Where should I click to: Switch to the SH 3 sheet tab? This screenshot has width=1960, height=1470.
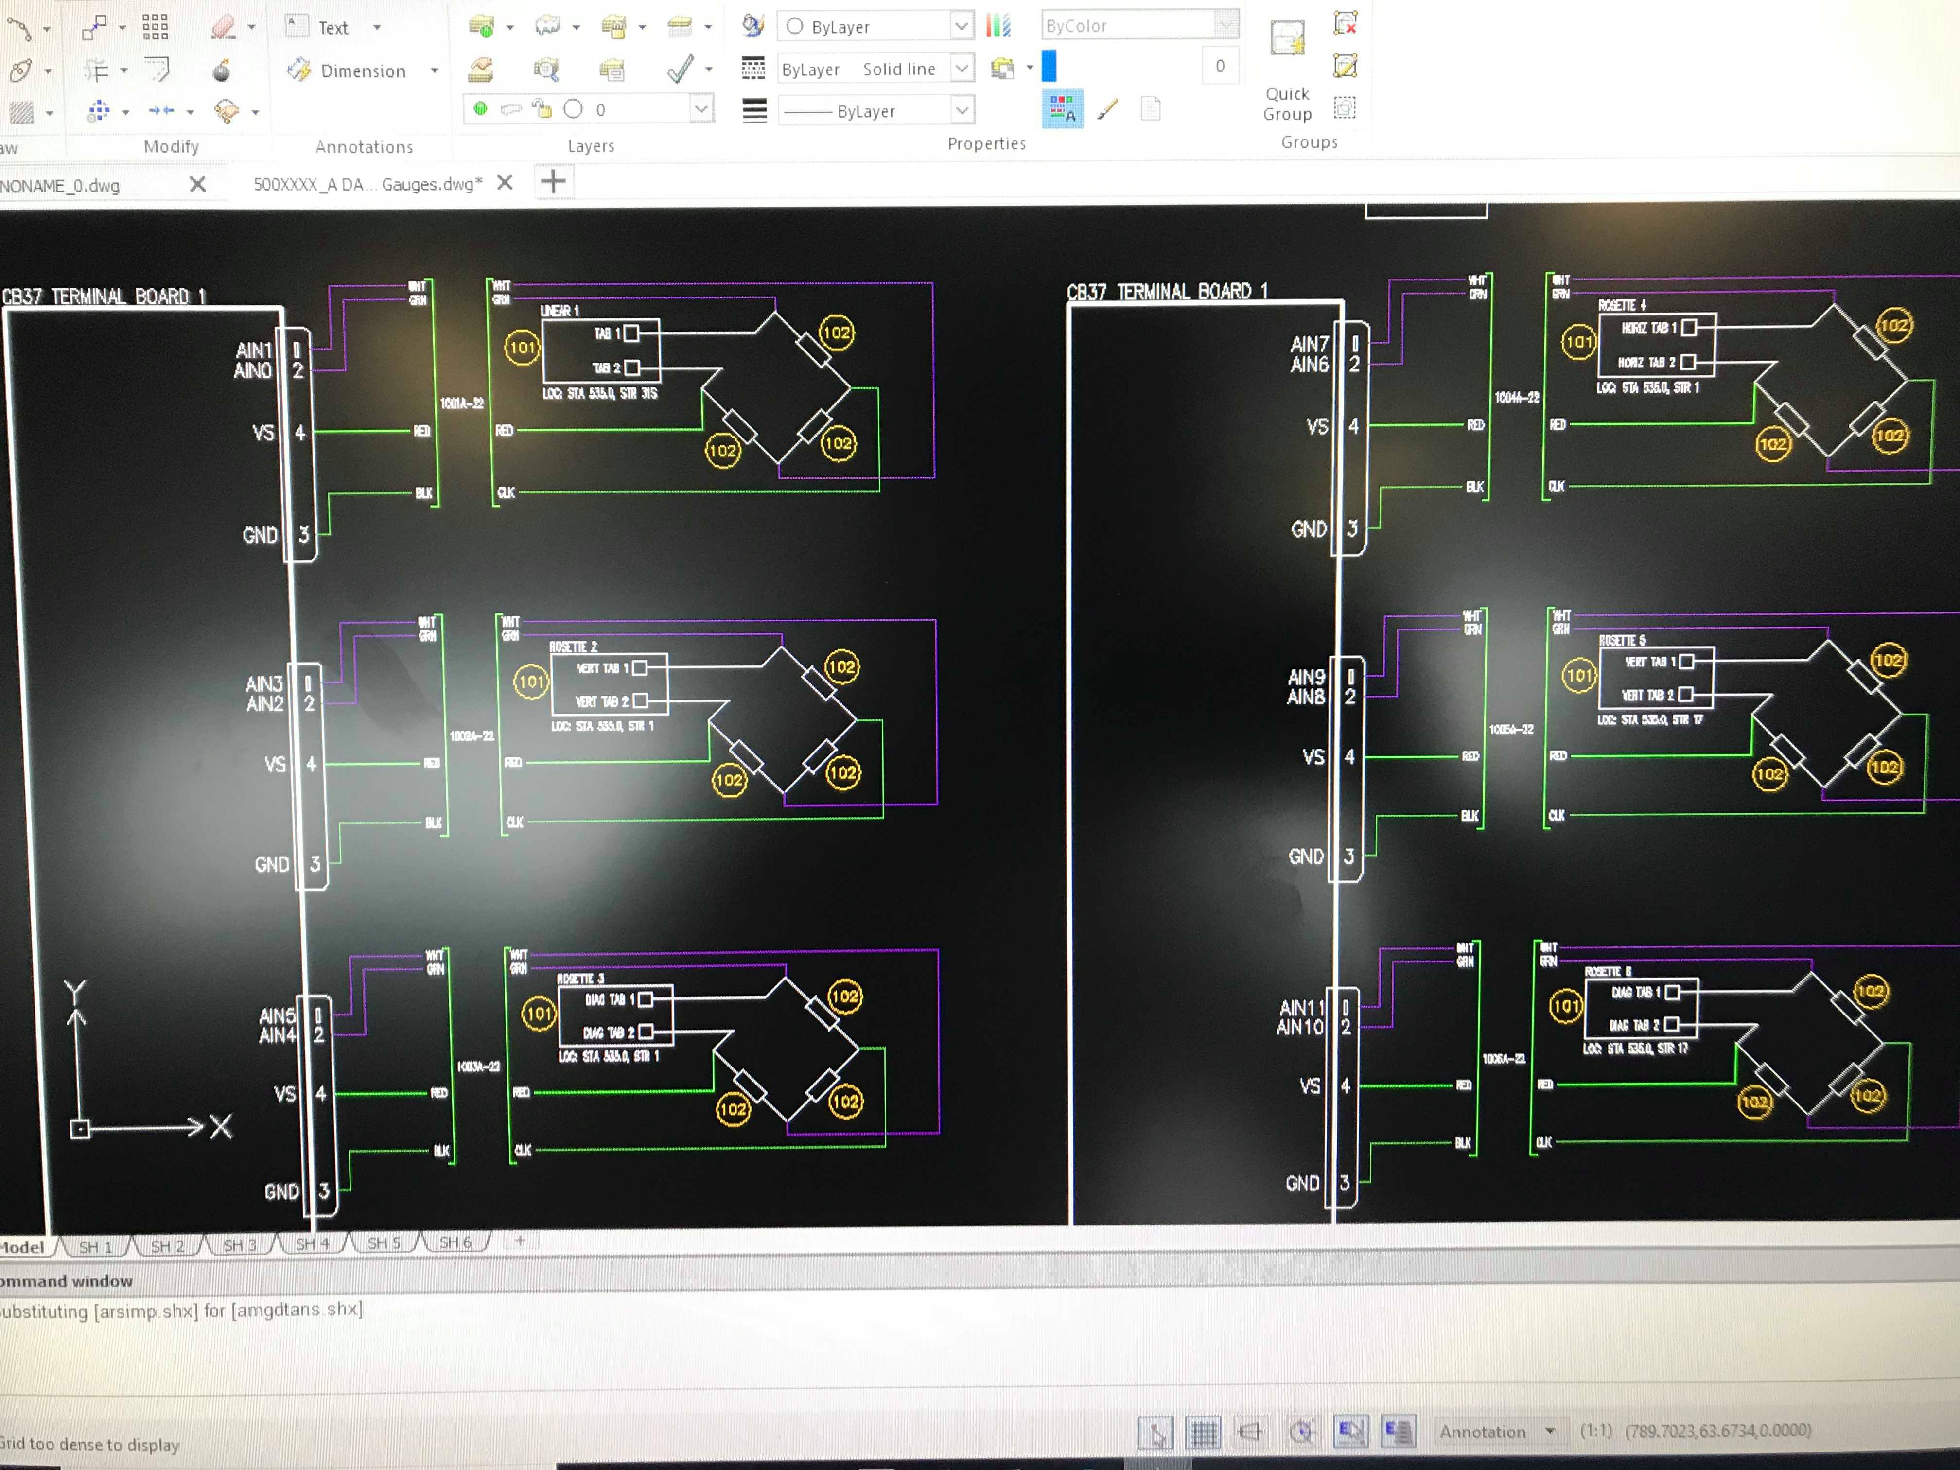239,1246
